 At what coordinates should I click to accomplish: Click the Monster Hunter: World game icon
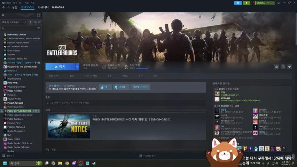click(5, 42)
